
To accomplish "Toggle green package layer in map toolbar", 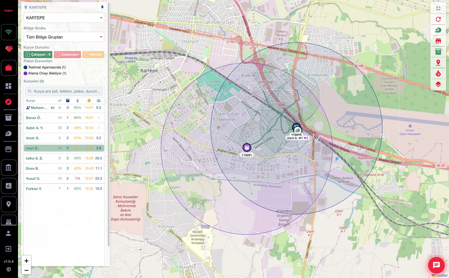I will pos(438,52).
